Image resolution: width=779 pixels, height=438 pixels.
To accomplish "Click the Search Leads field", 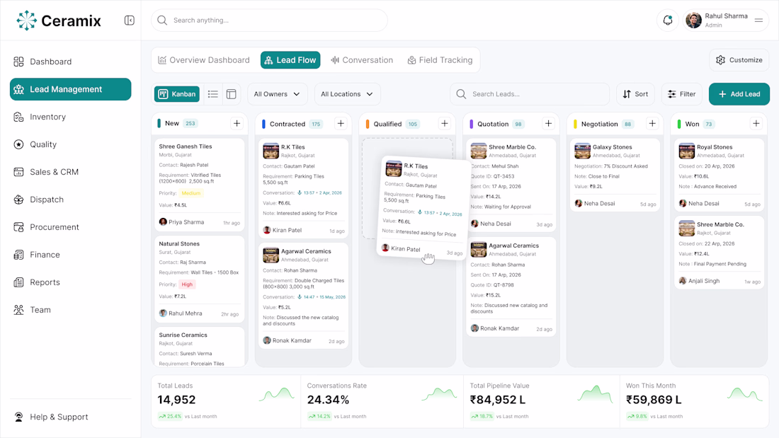I will pyautogui.click(x=530, y=94).
